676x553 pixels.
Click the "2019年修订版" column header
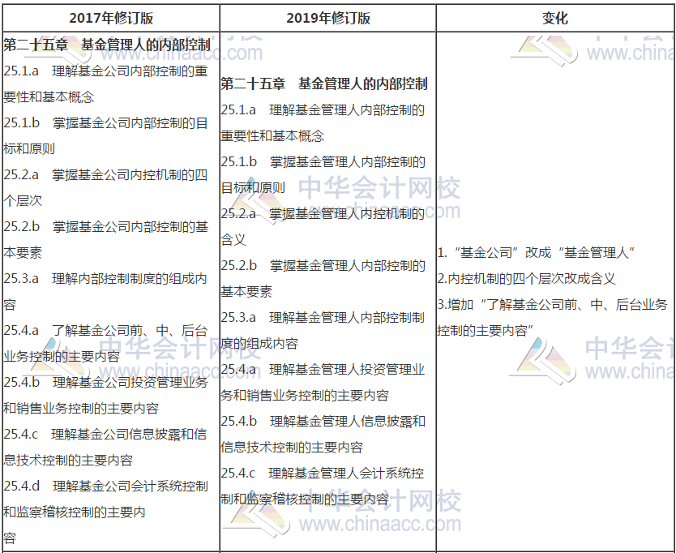(x=327, y=18)
